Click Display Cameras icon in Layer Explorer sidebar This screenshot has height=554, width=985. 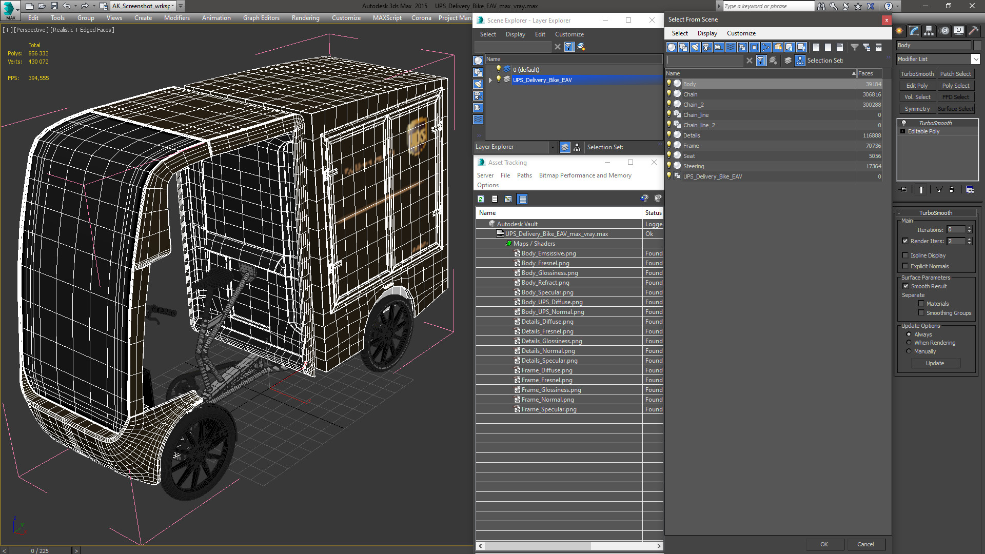click(x=478, y=96)
